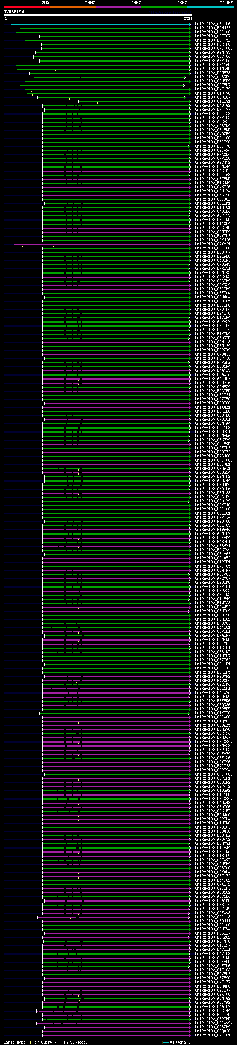This screenshot has width=237, height=1045.
Task: Select hit UniRef100_C4W8E6
Action: click(212, 211)
